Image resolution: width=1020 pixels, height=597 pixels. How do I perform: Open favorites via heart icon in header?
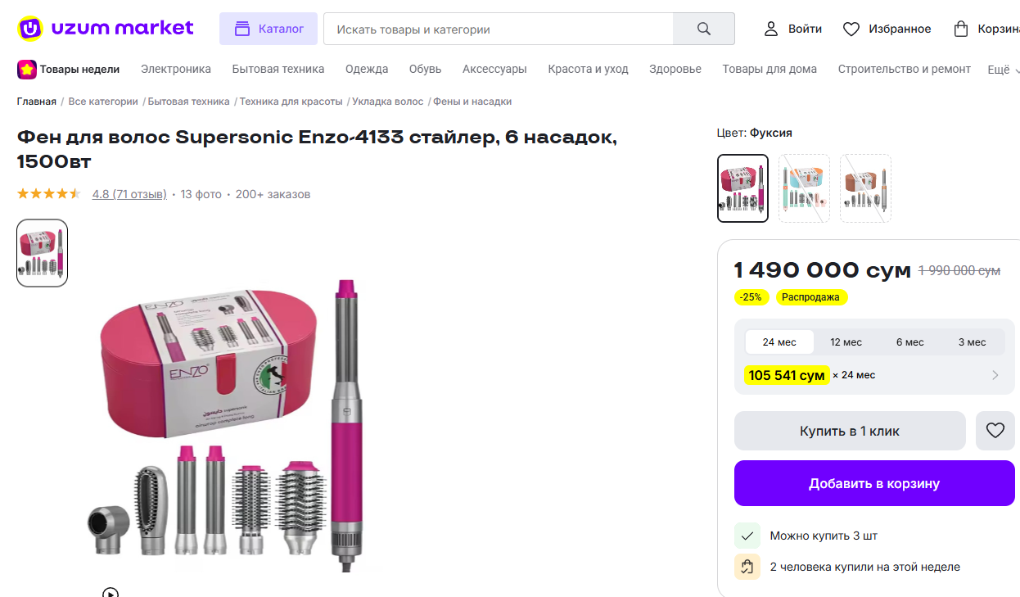coord(851,29)
